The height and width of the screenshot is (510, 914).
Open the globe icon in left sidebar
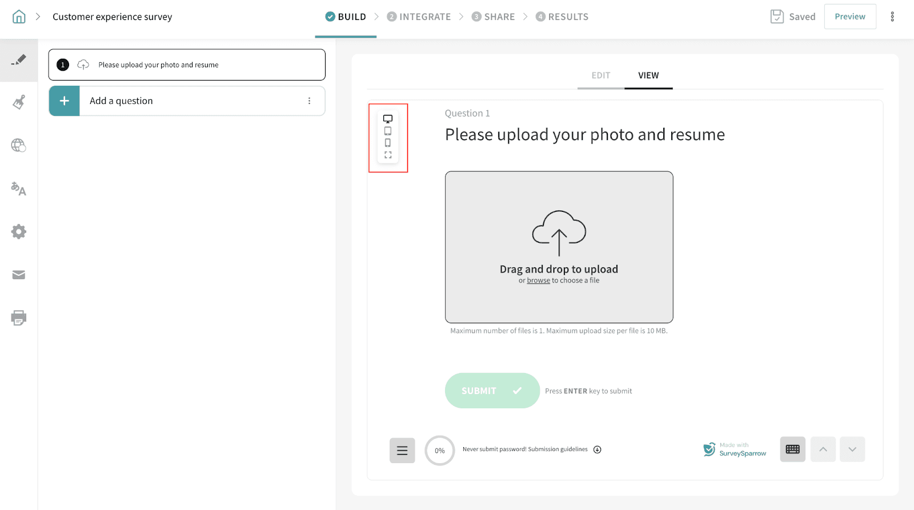[19, 146]
